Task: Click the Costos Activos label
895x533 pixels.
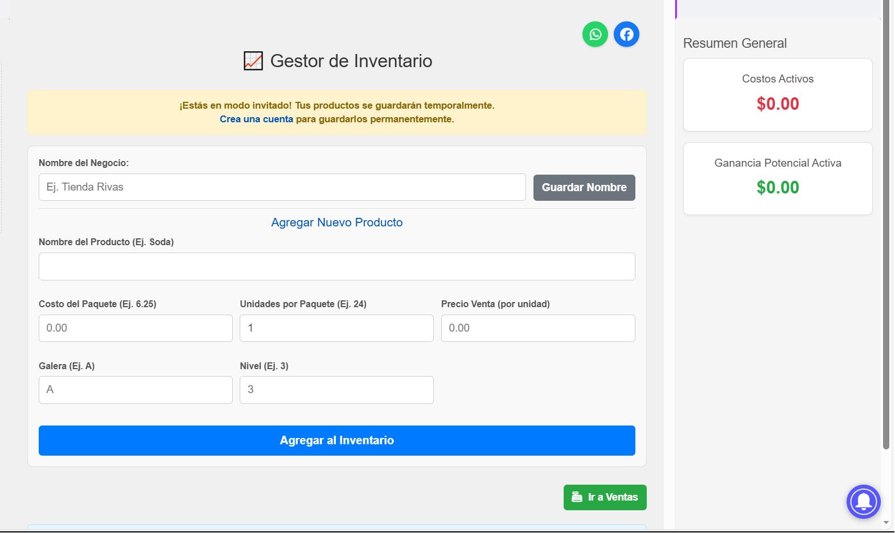Action: (x=778, y=79)
